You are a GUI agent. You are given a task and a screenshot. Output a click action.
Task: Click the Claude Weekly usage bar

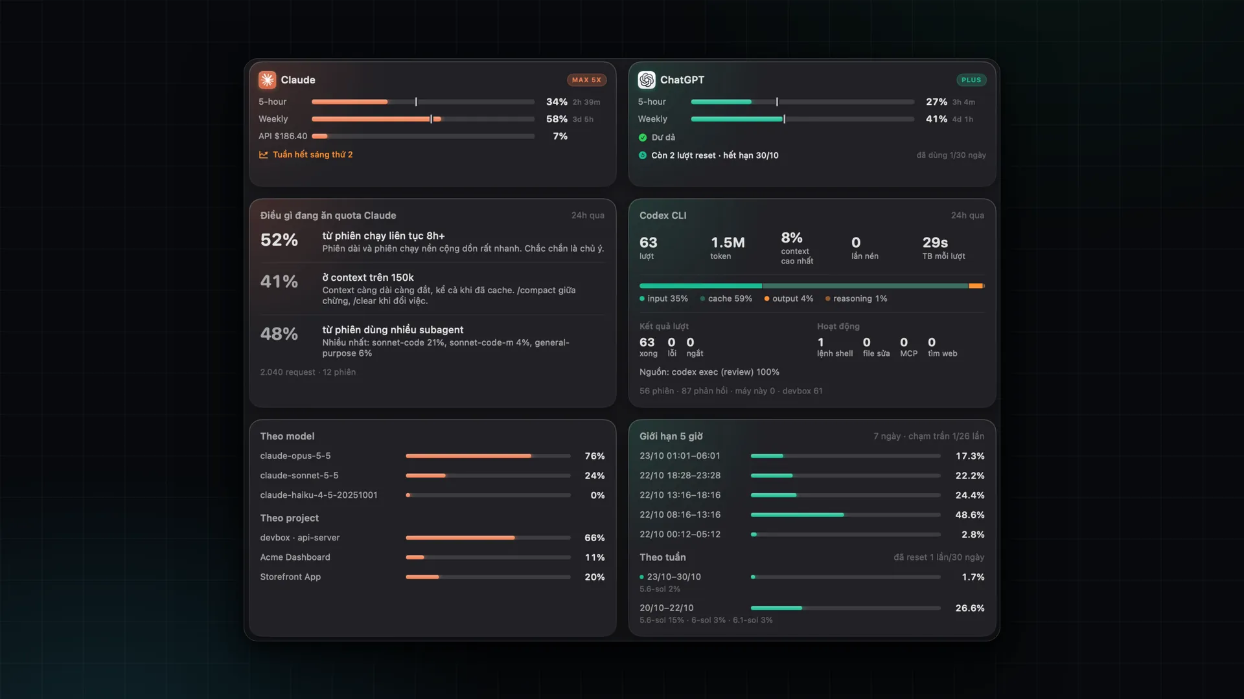pos(423,119)
